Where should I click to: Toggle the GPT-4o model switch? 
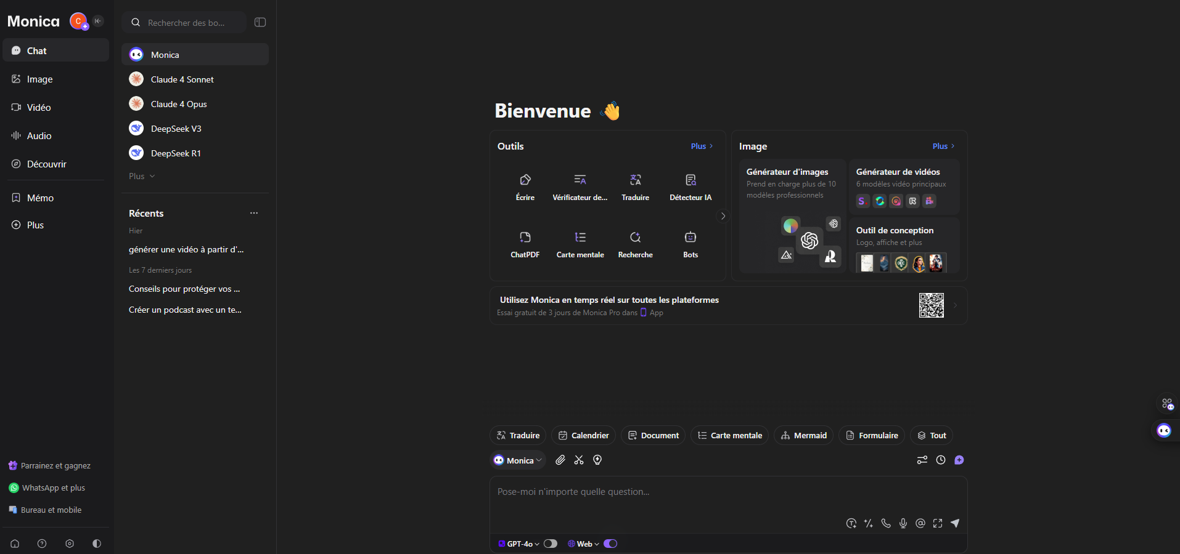pos(550,544)
